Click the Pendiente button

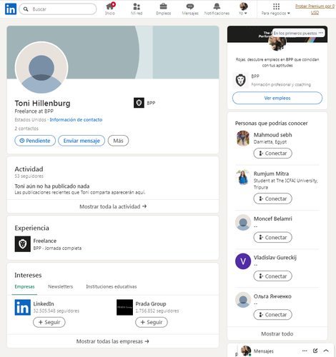click(35, 141)
